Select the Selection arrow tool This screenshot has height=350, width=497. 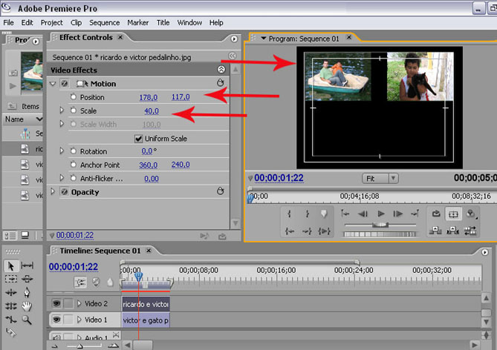point(11,265)
